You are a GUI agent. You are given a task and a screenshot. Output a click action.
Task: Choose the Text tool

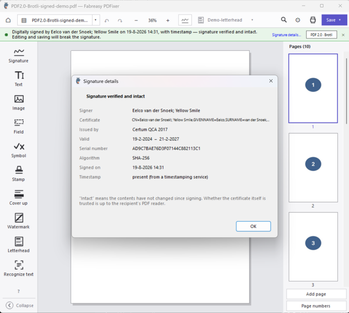pyautogui.click(x=18, y=79)
